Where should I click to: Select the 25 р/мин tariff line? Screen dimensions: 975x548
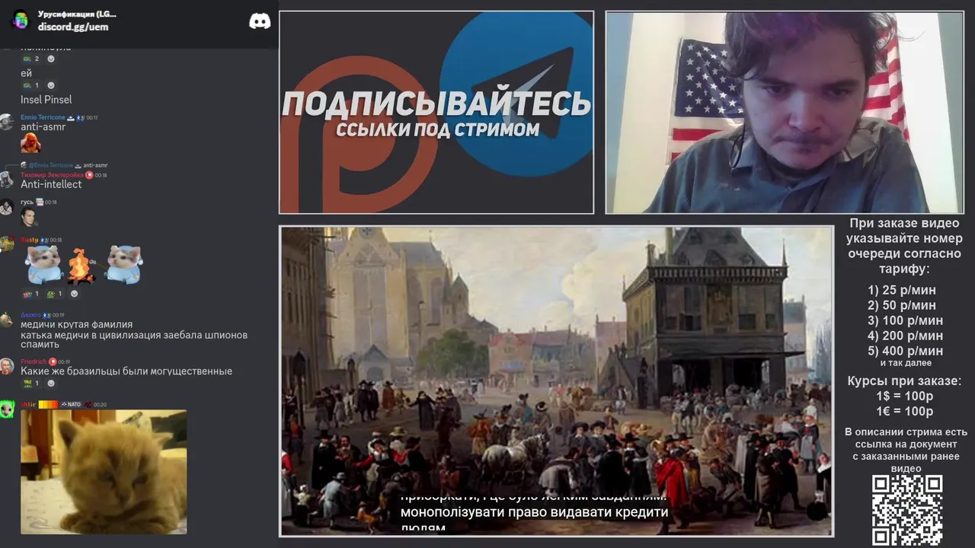901,290
